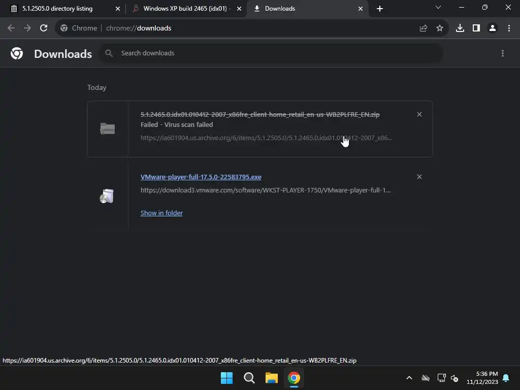Screen dimensions: 520x390
Task: Click the browser back arrow
Action: coord(11,28)
